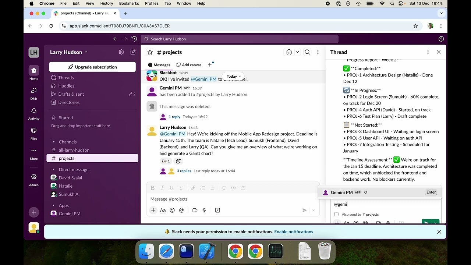Collapse the Apps section
Screen dimensions: 471x265
coord(53,205)
